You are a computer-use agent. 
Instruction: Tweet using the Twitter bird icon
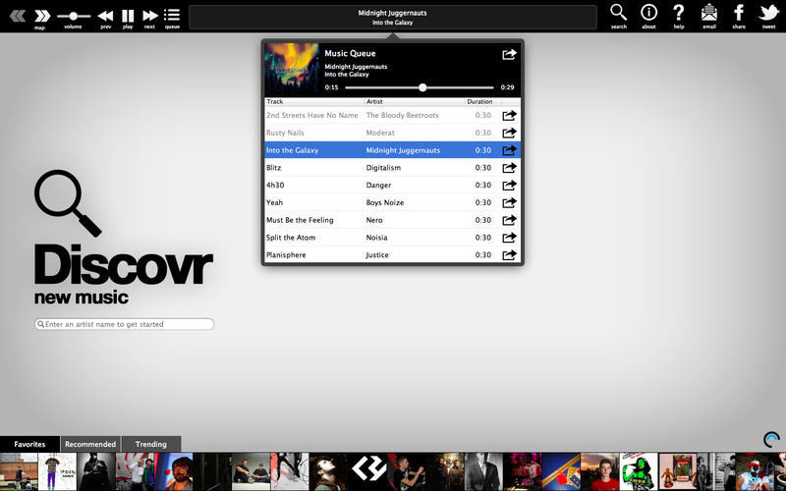768,13
